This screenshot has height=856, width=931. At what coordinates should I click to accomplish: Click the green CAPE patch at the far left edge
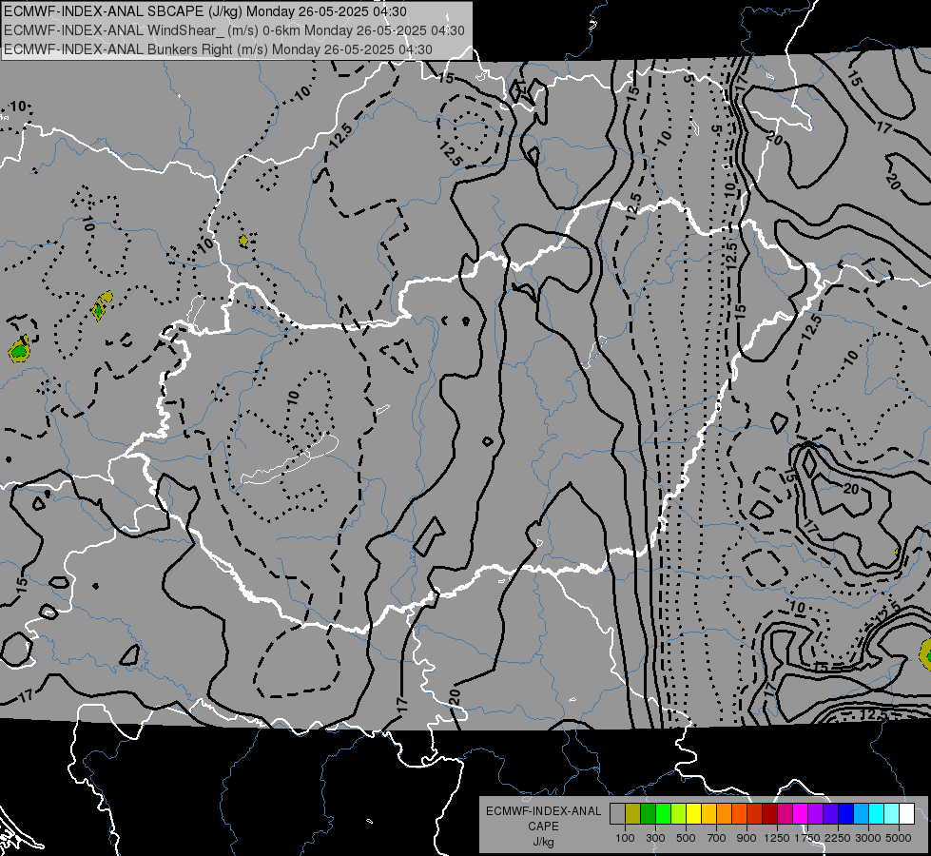pos(19,350)
